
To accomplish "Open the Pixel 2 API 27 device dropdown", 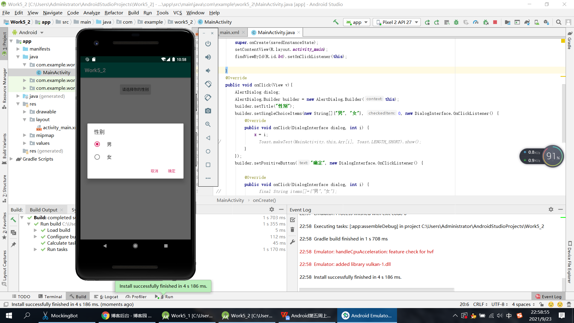I will tap(397, 22).
